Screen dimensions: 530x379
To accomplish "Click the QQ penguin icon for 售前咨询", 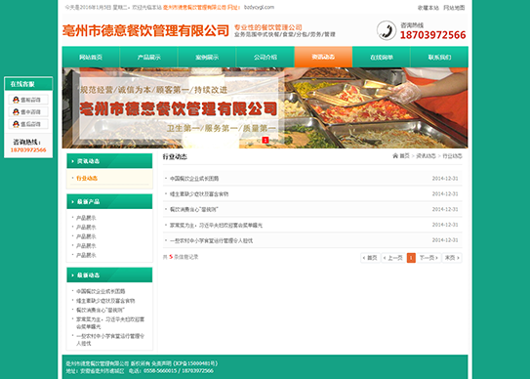I will click(16, 100).
